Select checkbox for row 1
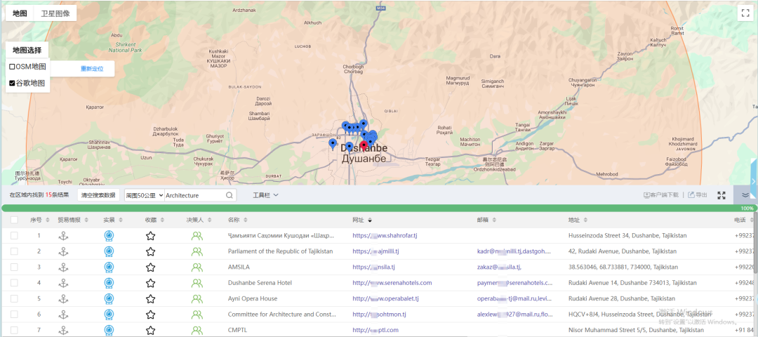Image resolution: width=758 pixels, height=337 pixels. pos(14,236)
